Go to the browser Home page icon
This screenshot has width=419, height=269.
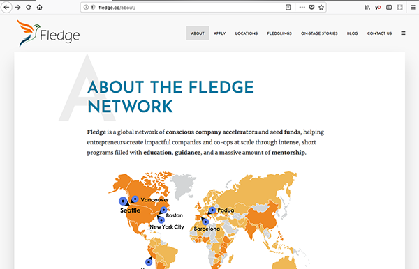[40, 7]
